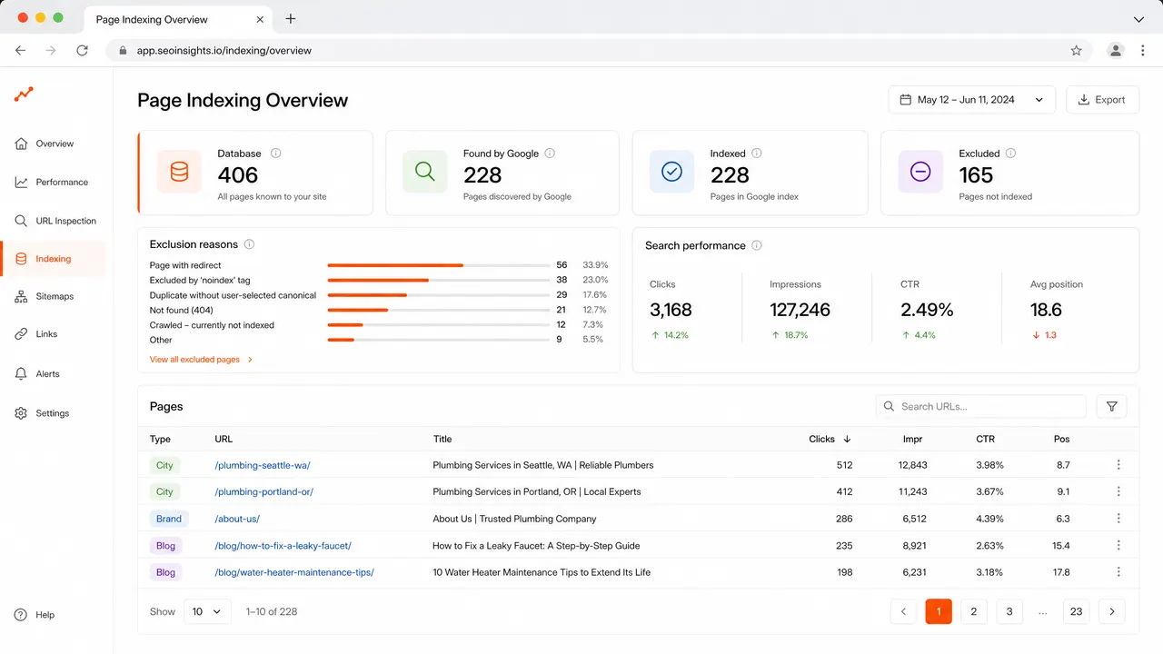Click the Indexed checkmark icon
The image size is (1163, 654).
tap(671, 172)
